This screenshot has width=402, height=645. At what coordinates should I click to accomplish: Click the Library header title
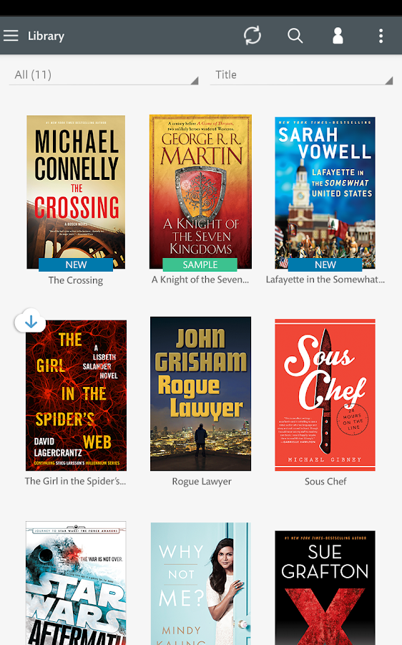pyautogui.click(x=46, y=37)
